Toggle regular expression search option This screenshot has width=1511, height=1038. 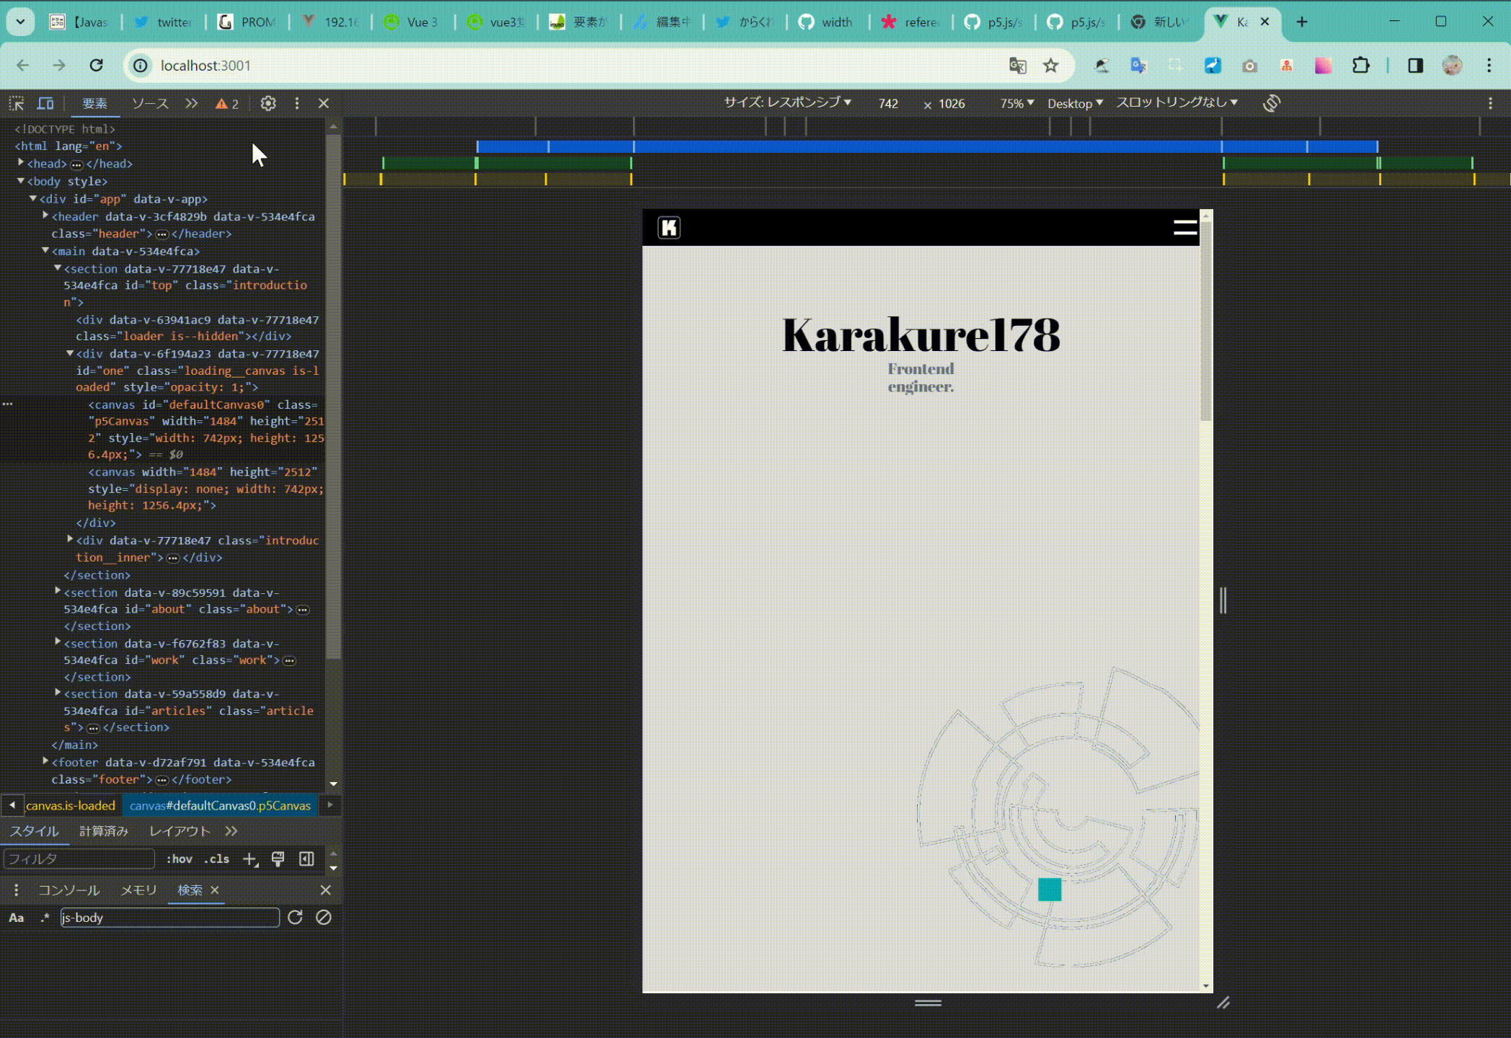45,918
